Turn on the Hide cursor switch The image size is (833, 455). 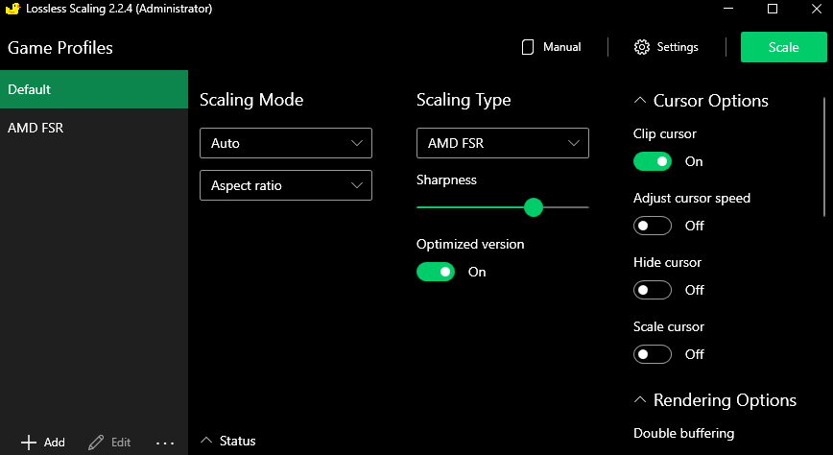(x=653, y=290)
